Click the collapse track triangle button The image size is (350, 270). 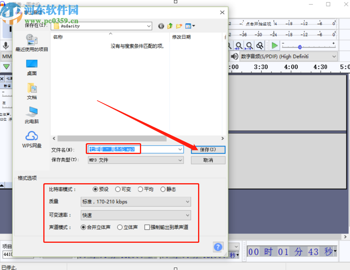[x=2, y=185]
